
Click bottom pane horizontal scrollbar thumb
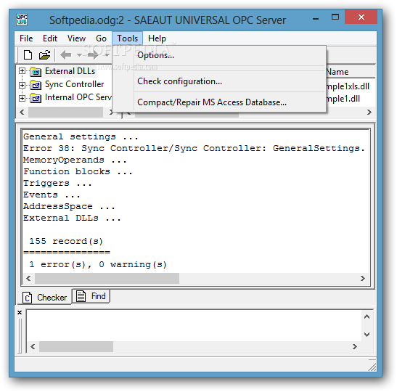pyautogui.click(x=76, y=346)
